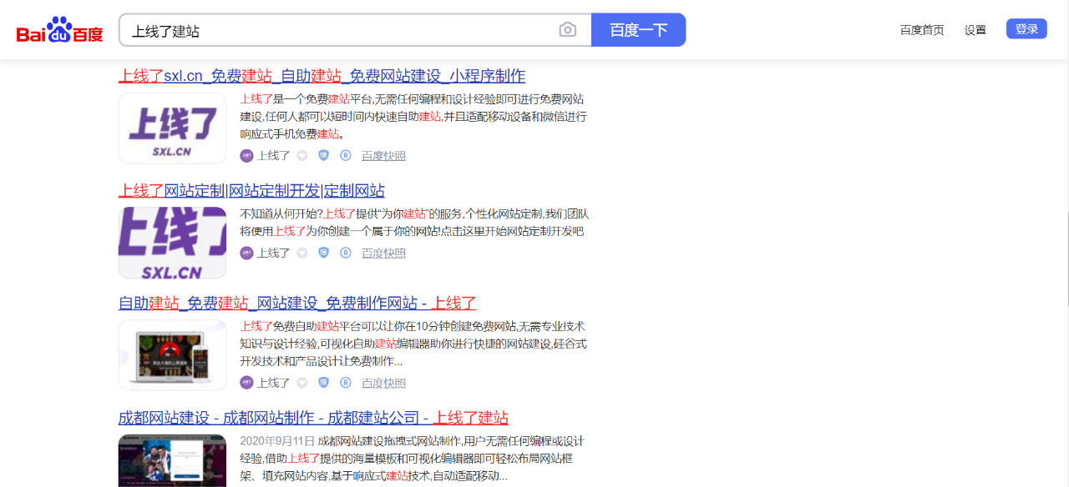Click the thumbnail of the 成都网站建设 result

point(172,463)
